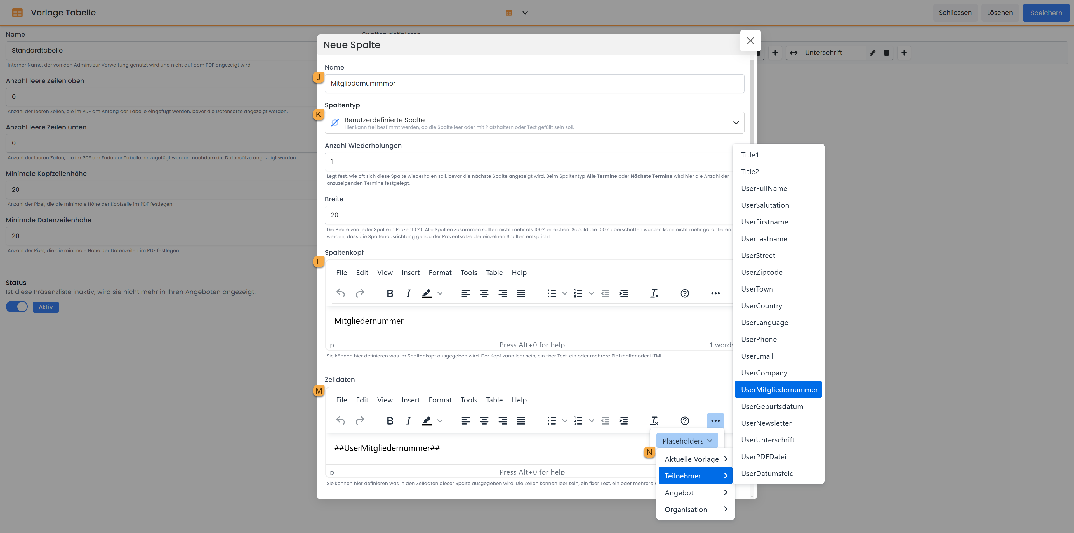Open the Insert menu in the Spaltenkopf editor

[410, 273]
